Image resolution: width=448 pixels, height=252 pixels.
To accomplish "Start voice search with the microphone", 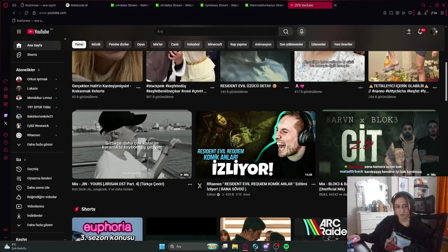I will [x=302, y=31].
